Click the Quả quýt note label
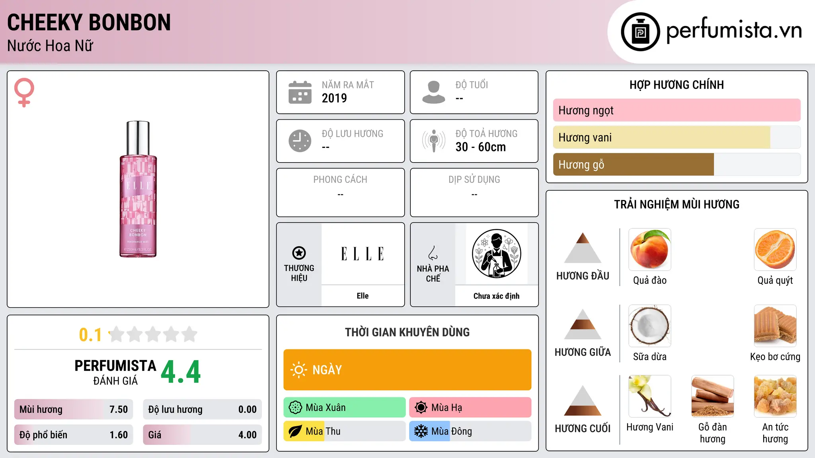Screen dimensions: 815x458 pyautogui.click(x=775, y=280)
